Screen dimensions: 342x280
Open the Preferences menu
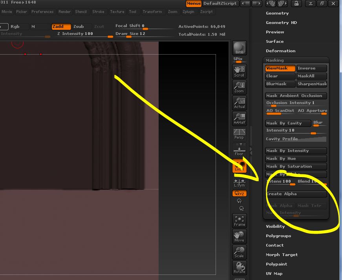click(x=42, y=12)
